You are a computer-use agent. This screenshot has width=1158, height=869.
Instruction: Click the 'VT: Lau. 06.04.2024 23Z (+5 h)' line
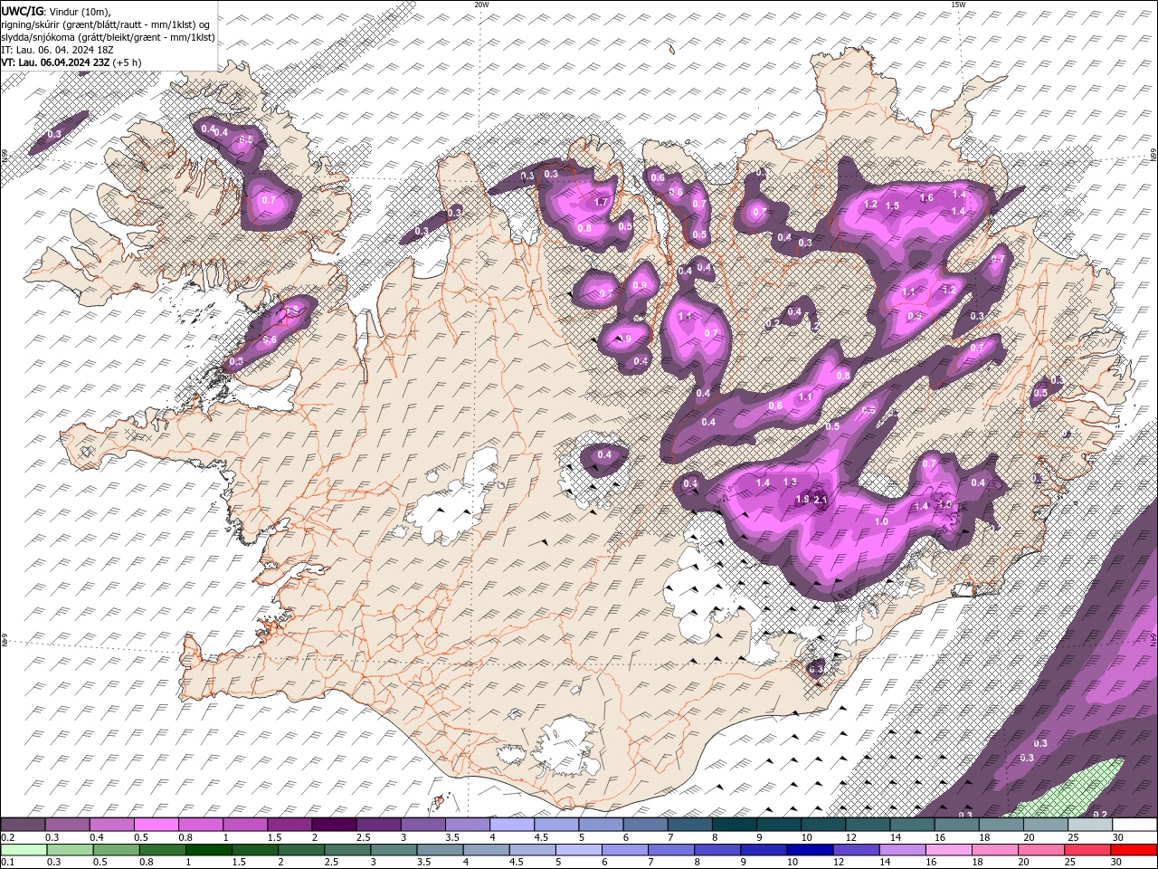(71, 62)
